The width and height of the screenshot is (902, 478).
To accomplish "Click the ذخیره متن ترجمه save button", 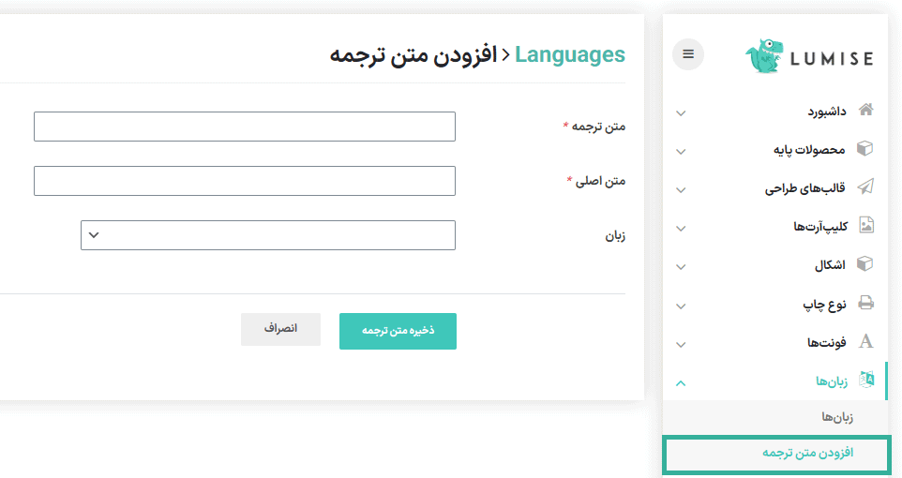I will coord(398,331).
